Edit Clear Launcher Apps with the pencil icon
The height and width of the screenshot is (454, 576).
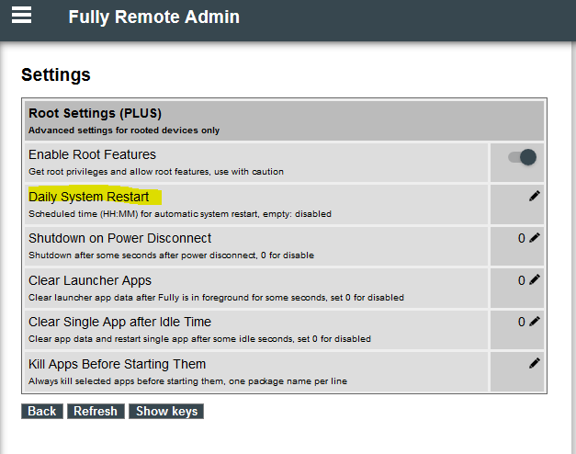(x=535, y=279)
